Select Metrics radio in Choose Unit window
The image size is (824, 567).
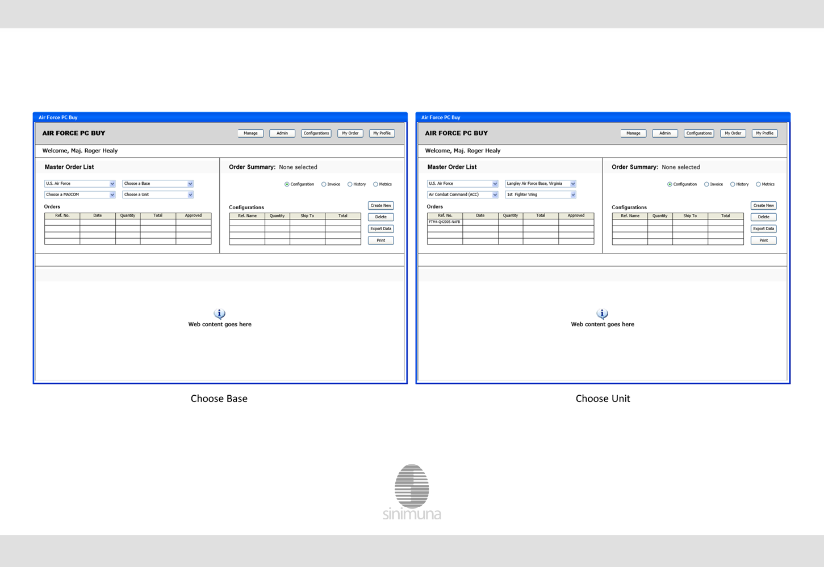tap(758, 184)
